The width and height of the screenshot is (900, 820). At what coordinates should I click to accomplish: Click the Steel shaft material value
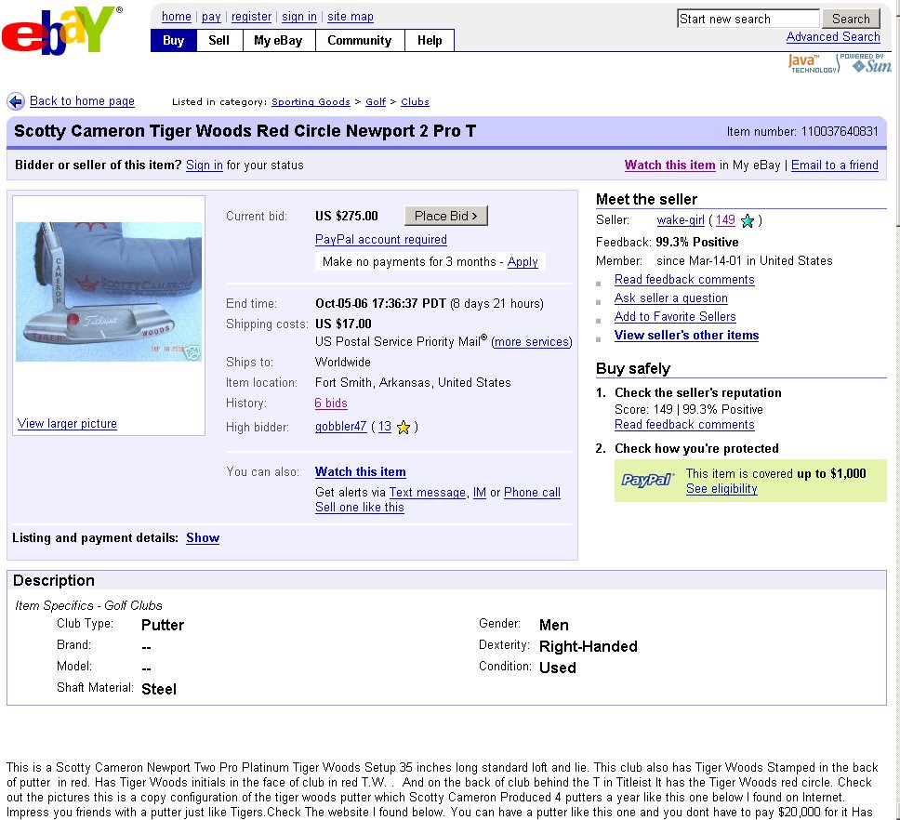point(159,689)
